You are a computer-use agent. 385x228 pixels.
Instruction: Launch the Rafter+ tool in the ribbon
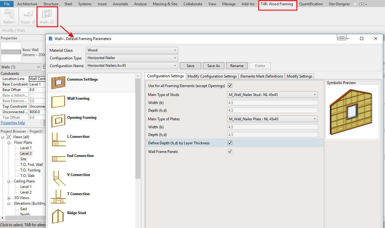[x=9, y=16]
